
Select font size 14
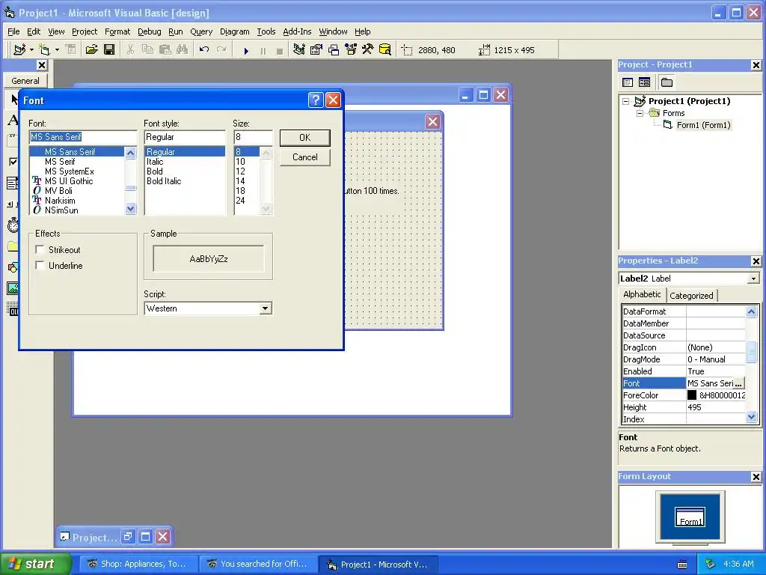click(x=240, y=181)
